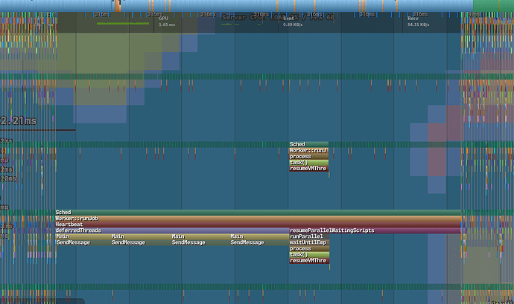Select the Heartbeat bar in the timeline

click(x=258, y=224)
